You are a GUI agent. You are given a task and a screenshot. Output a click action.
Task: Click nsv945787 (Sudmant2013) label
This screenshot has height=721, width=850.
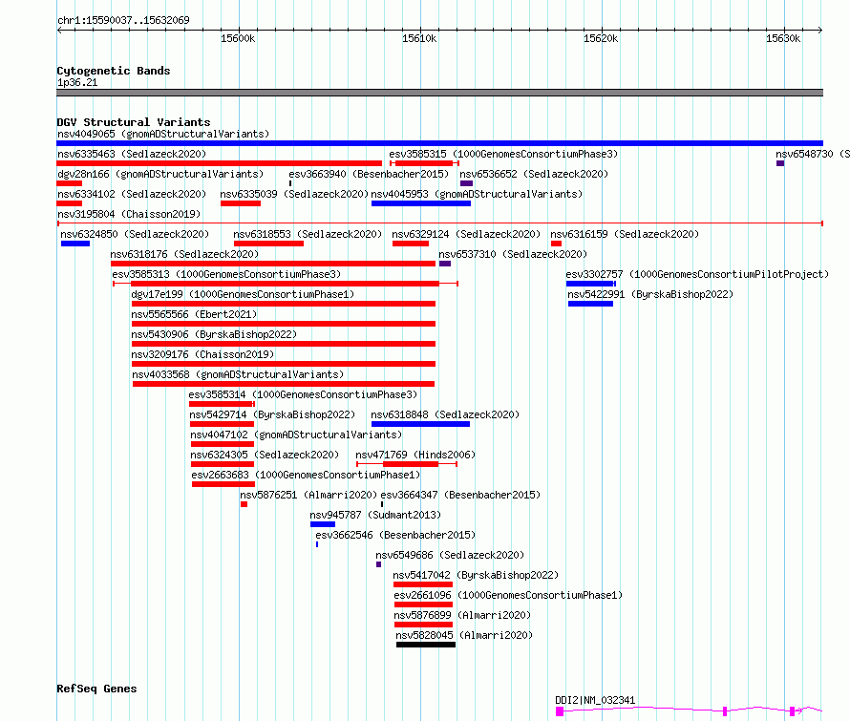tap(375, 515)
